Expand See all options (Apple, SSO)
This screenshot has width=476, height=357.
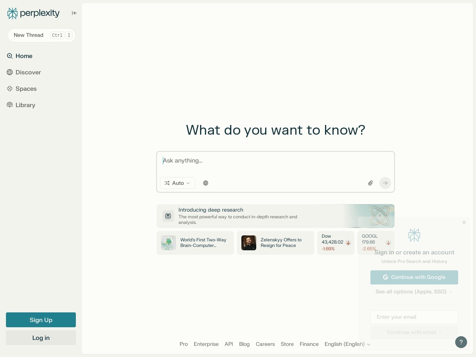[x=414, y=292]
